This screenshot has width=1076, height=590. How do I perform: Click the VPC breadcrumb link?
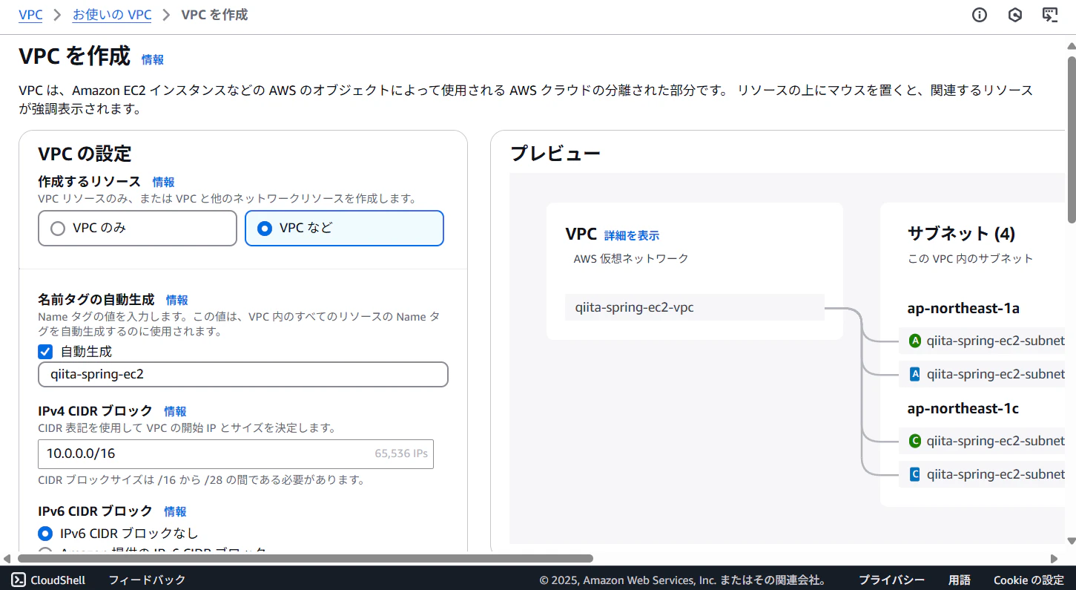tap(30, 15)
